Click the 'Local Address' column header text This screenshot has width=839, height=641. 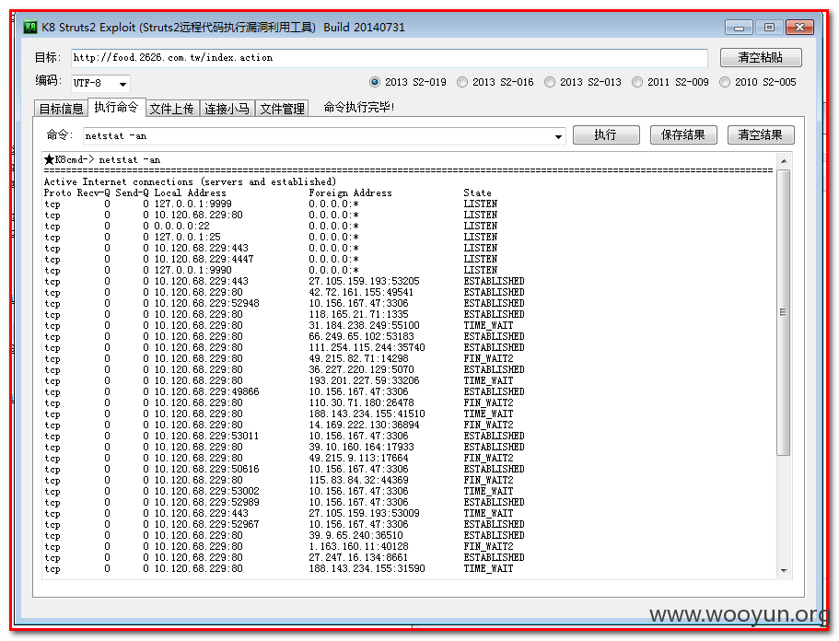click(x=190, y=193)
